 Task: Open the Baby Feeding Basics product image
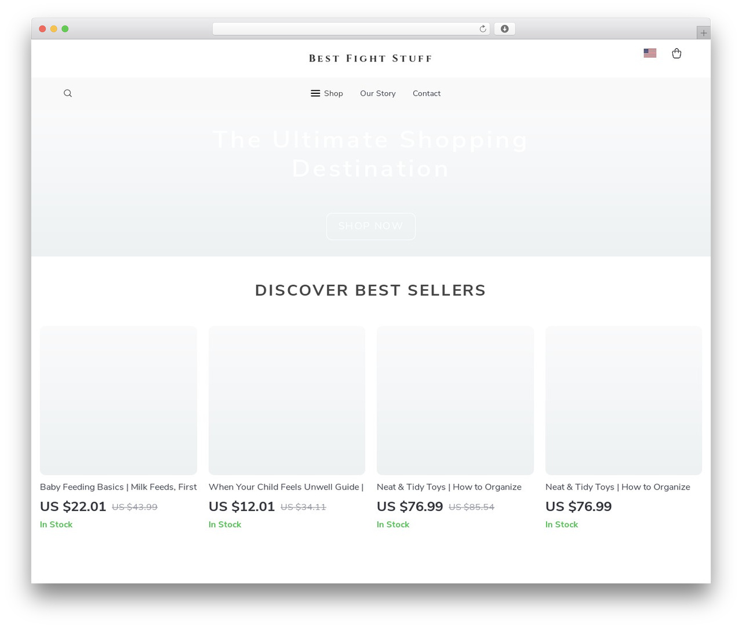(118, 400)
